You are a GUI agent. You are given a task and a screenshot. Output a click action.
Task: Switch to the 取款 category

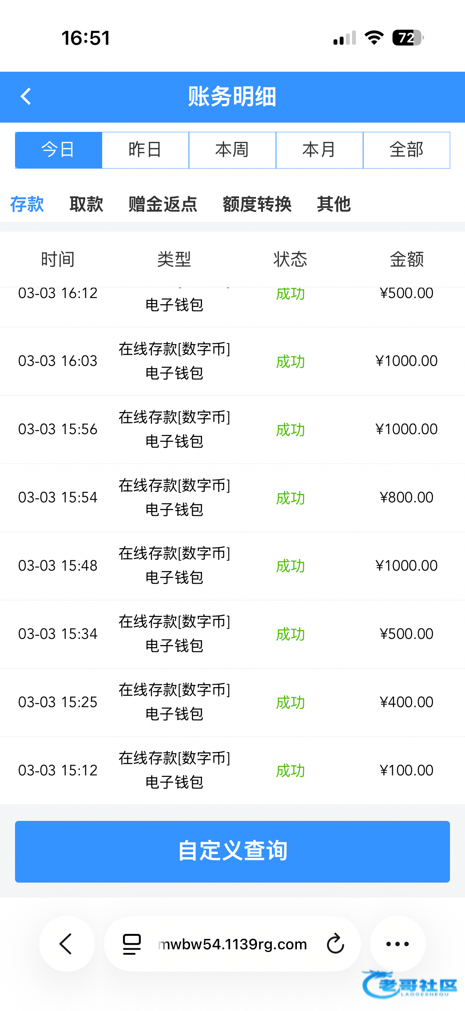[x=86, y=204]
